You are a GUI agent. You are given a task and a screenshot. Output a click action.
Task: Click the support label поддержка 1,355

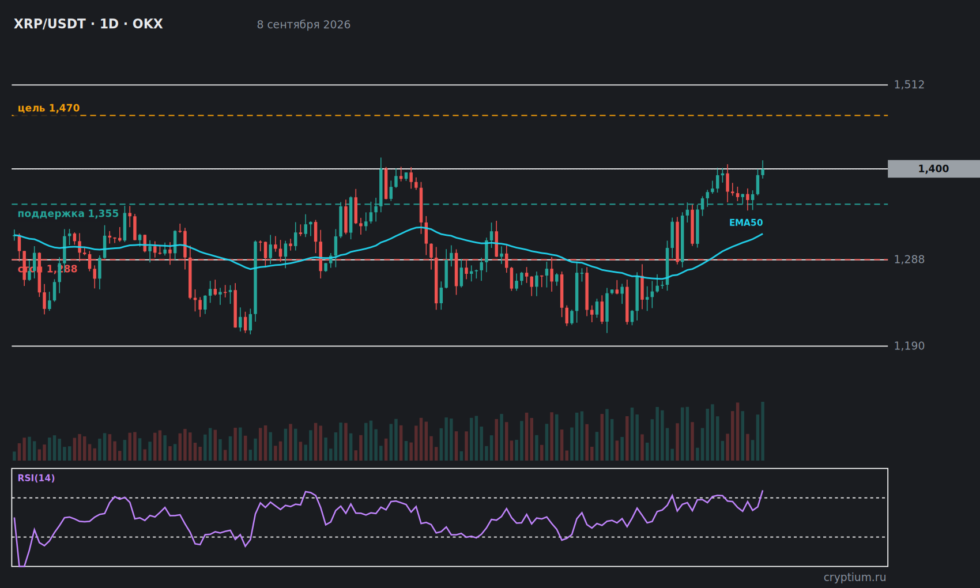click(x=68, y=213)
